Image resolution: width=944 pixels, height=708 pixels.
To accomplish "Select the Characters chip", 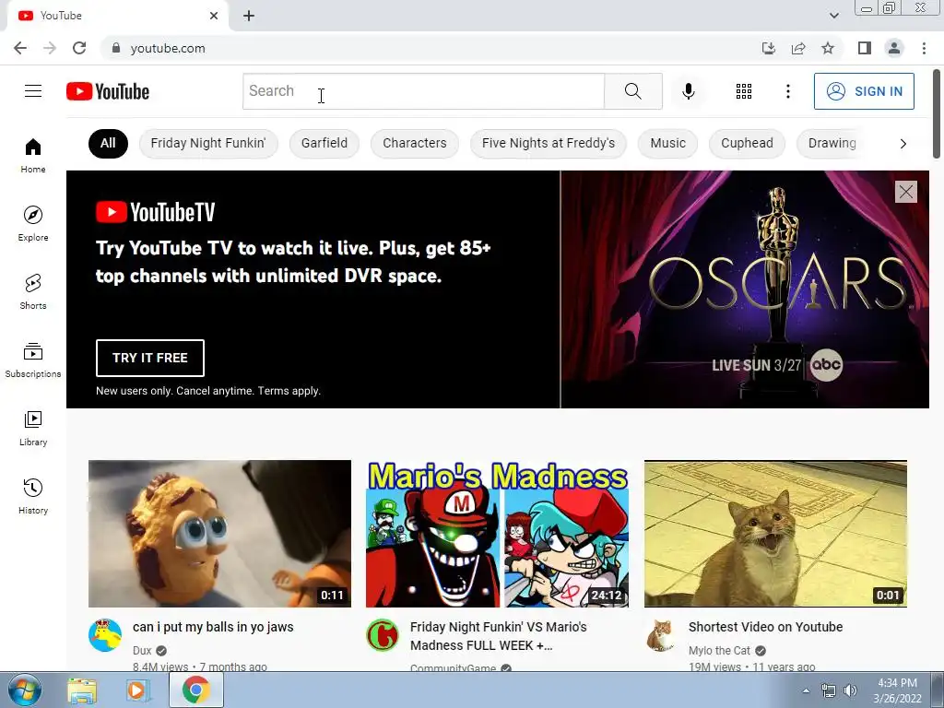I will coord(415,143).
